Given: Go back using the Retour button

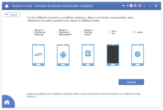Looking at the screenshot, I should [x=12, y=15].
